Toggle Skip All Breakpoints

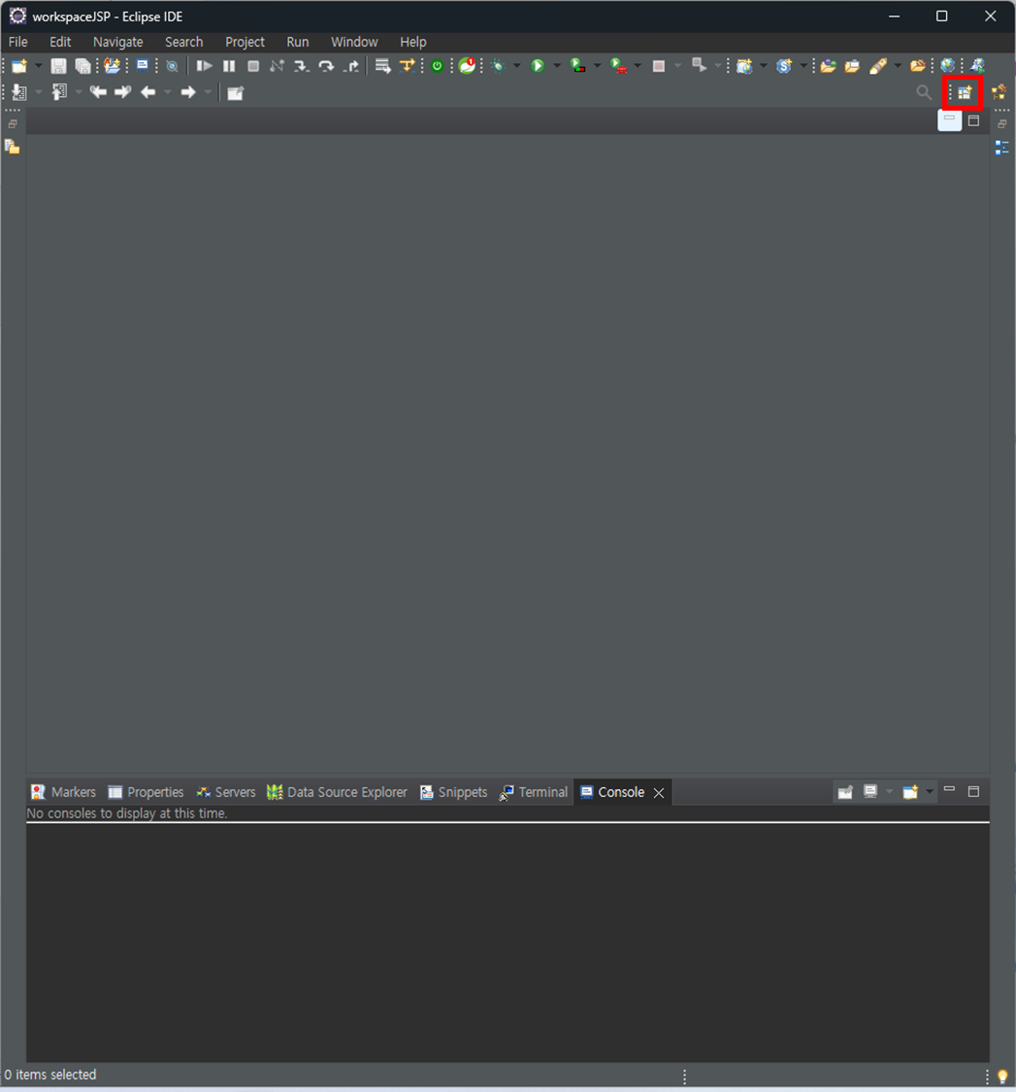coord(172,66)
